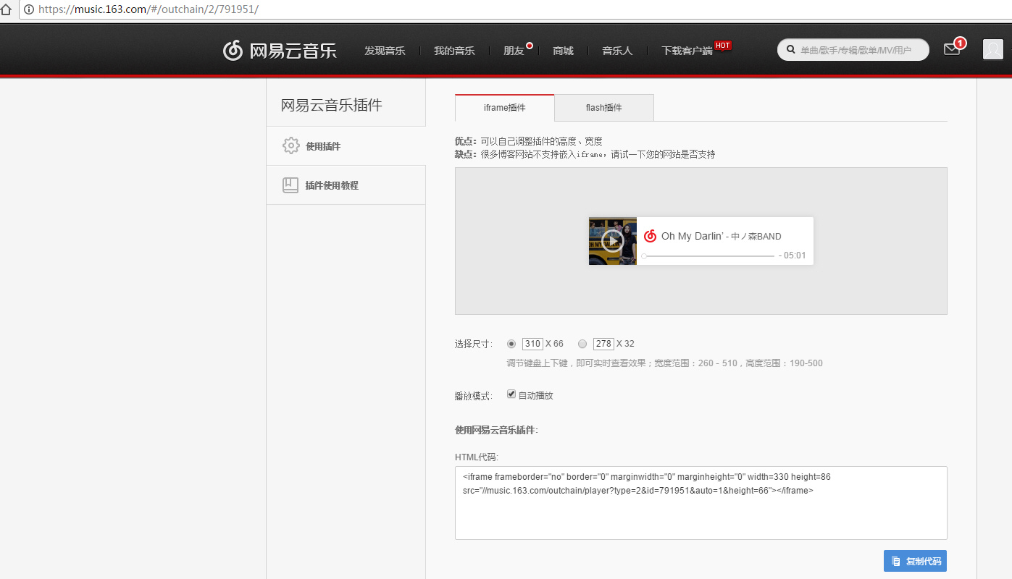Click the 使用网易云音乐插件 heading
The image size is (1012, 579).
click(496, 430)
